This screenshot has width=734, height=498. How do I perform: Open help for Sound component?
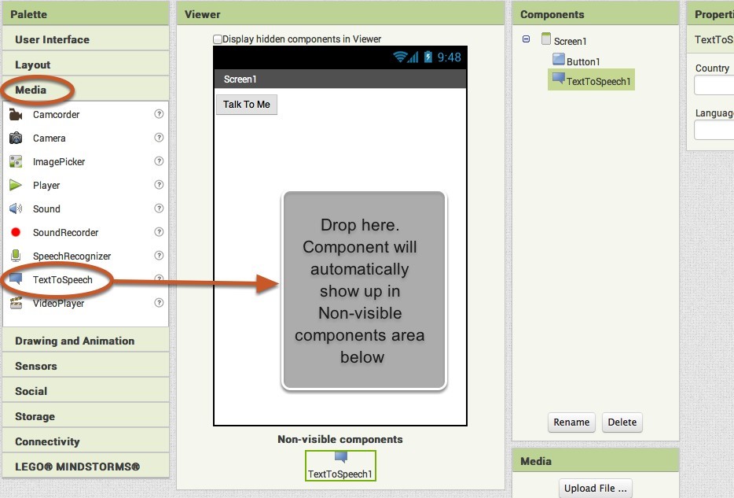click(160, 208)
